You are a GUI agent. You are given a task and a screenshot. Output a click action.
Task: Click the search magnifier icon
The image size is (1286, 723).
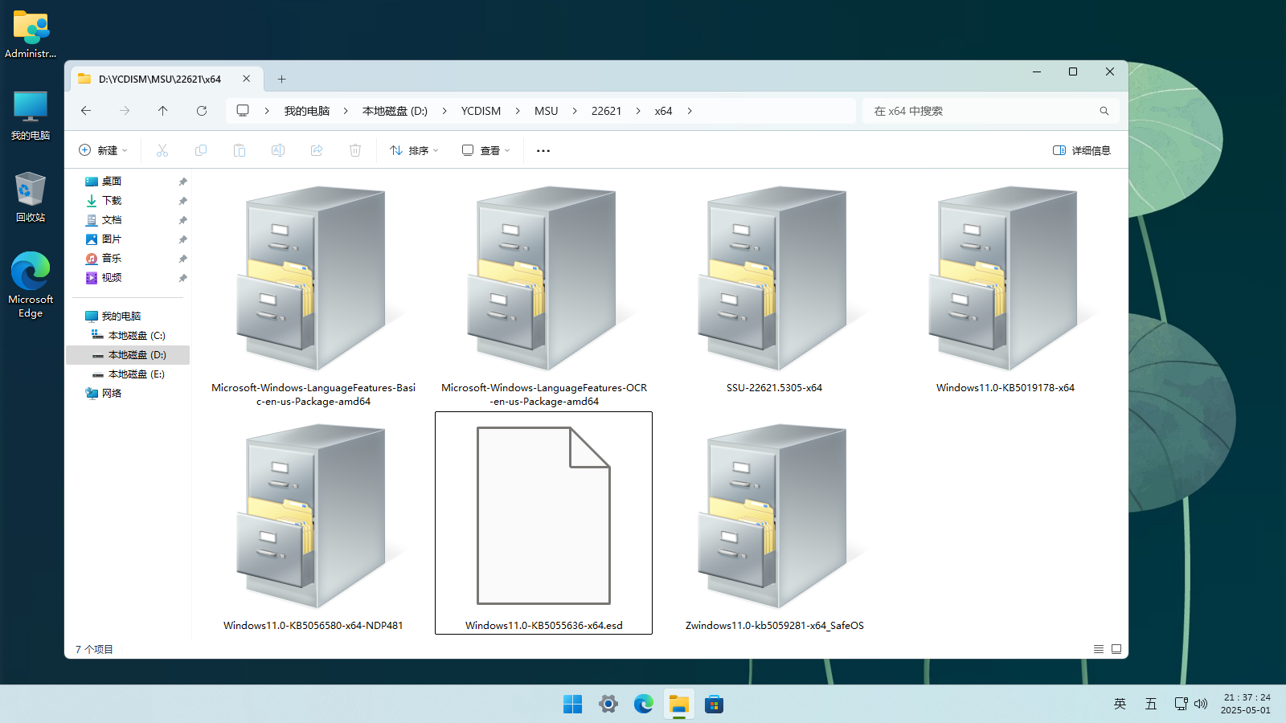click(x=1104, y=111)
